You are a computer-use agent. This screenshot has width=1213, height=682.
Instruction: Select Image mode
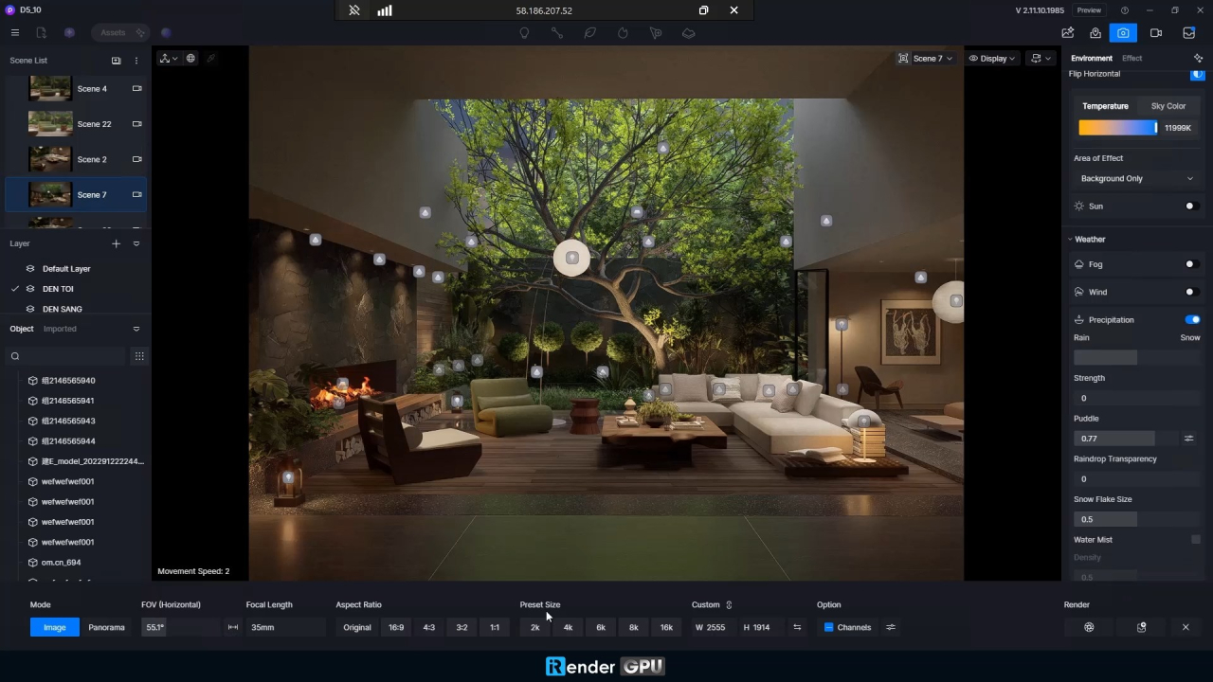click(x=55, y=627)
